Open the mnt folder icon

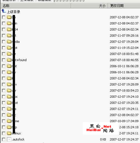pos(9,66)
